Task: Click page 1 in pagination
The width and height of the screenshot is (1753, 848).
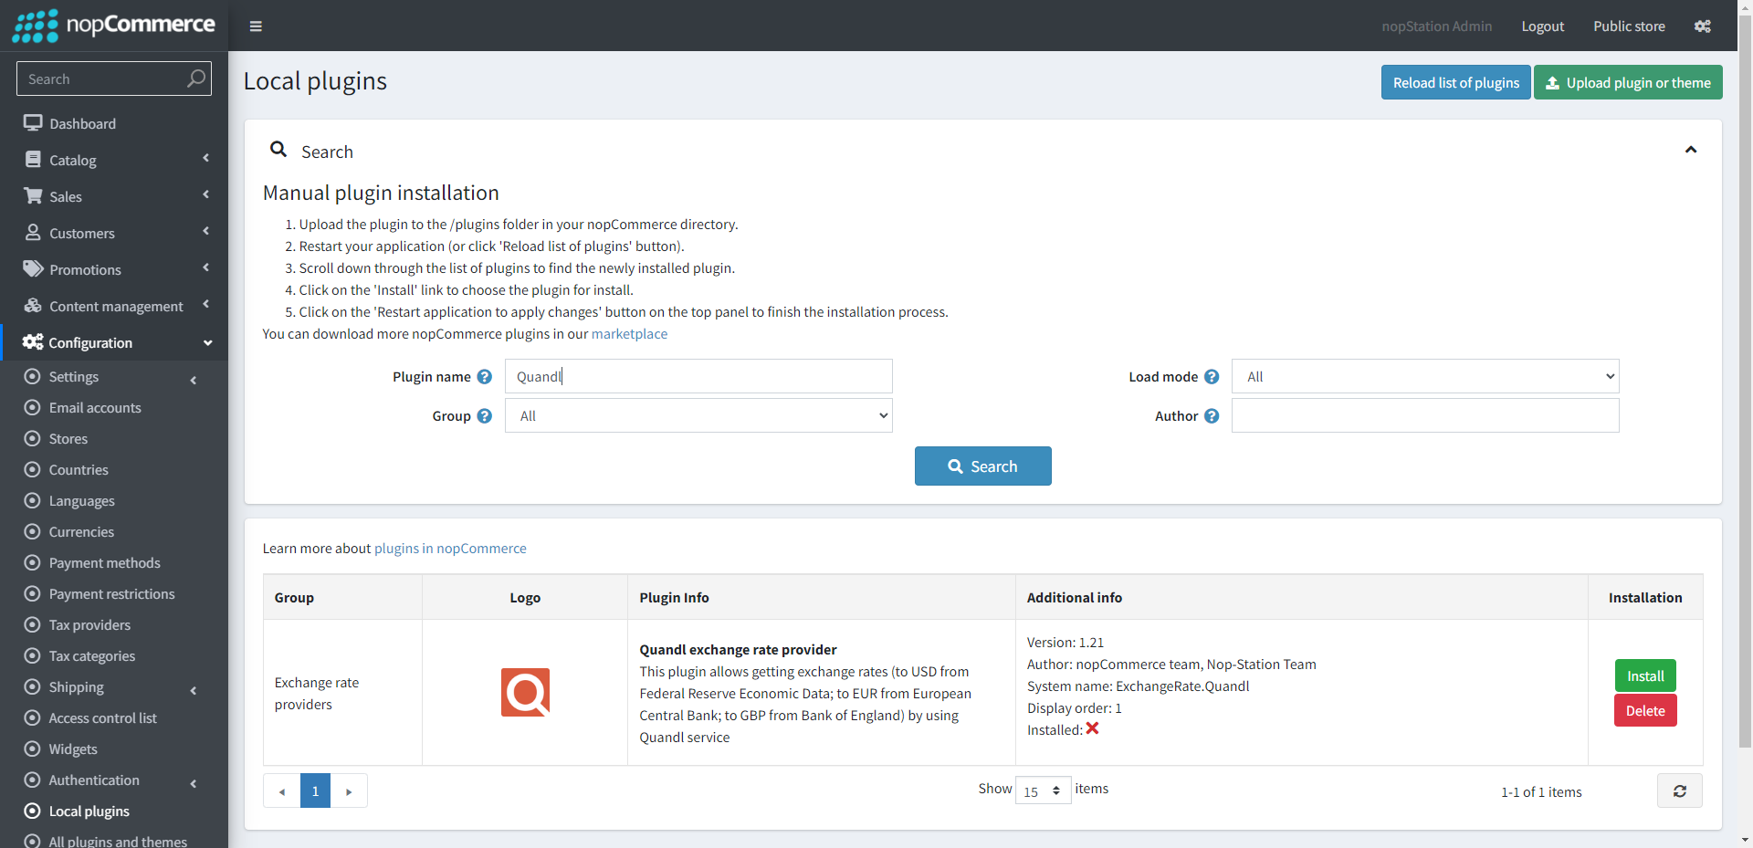Action: pyautogui.click(x=315, y=791)
